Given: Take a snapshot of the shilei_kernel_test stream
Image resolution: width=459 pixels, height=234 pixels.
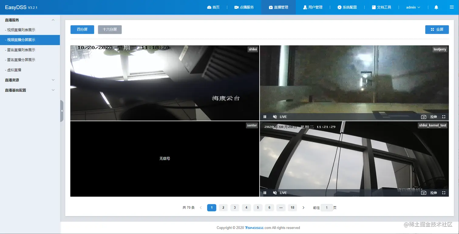Looking at the screenshot, I should click(423, 192).
